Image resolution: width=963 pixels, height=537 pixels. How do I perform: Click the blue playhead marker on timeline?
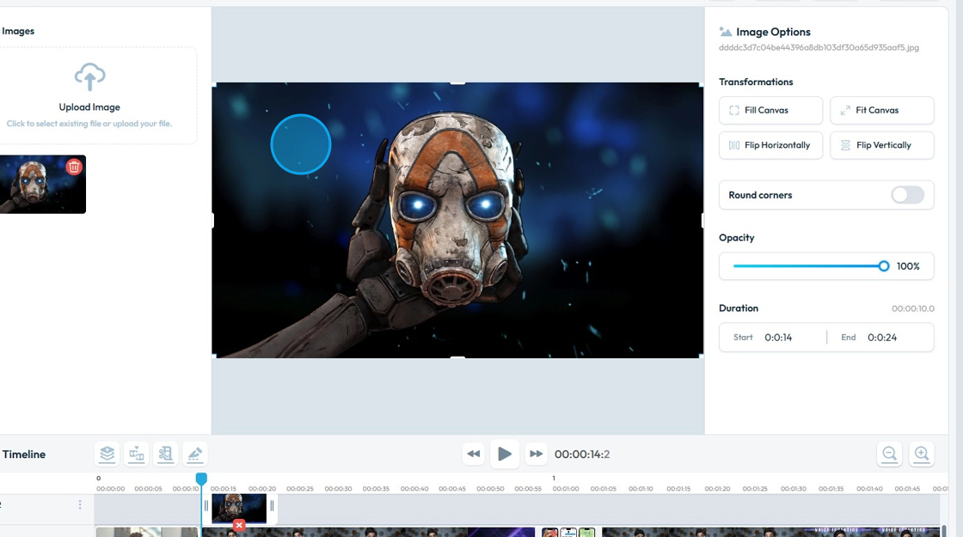201,478
